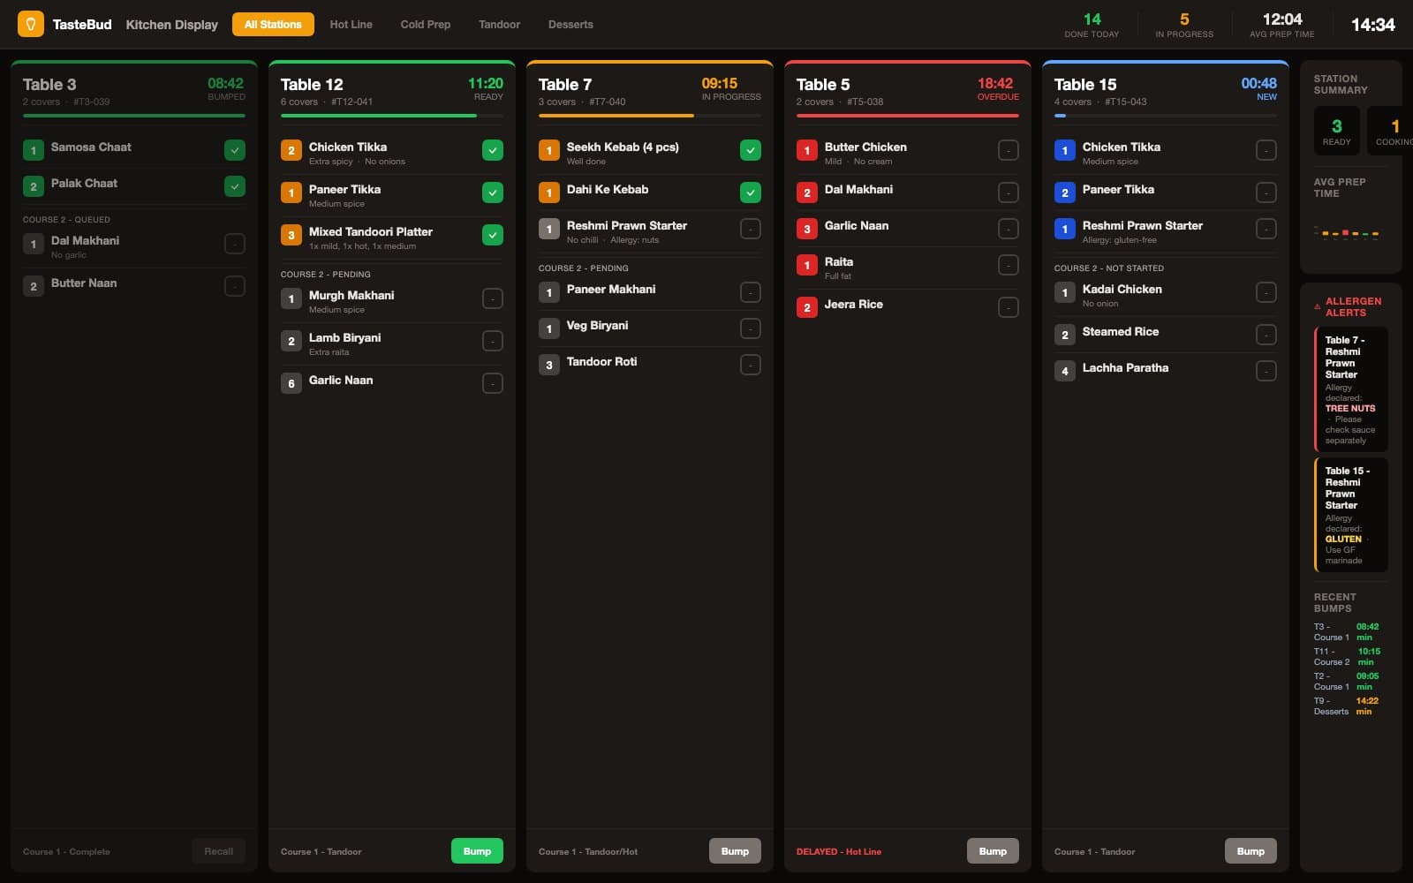
Task: Click the 3 Ready summary tile
Action: point(1336,131)
